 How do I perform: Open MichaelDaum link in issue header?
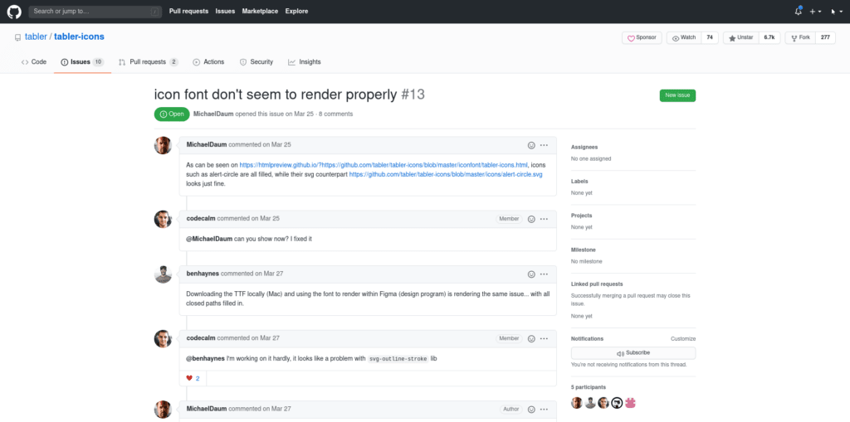coord(213,114)
